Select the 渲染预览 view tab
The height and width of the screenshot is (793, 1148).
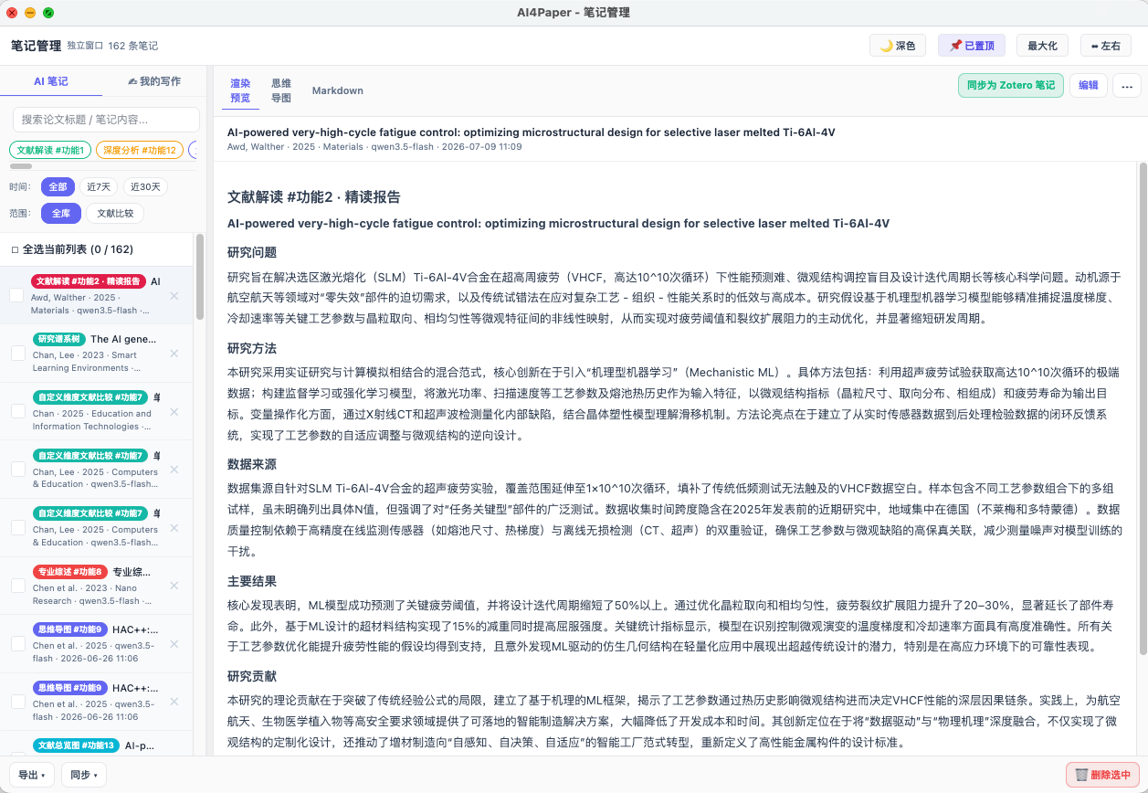click(x=240, y=90)
